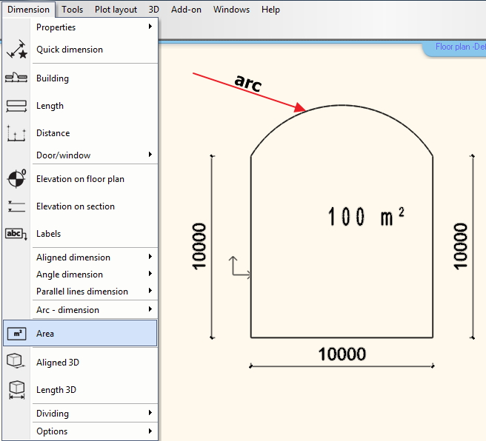Open the Windows menu
The height and width of the screenshot is (441, 486).
(x=231, y=10)
